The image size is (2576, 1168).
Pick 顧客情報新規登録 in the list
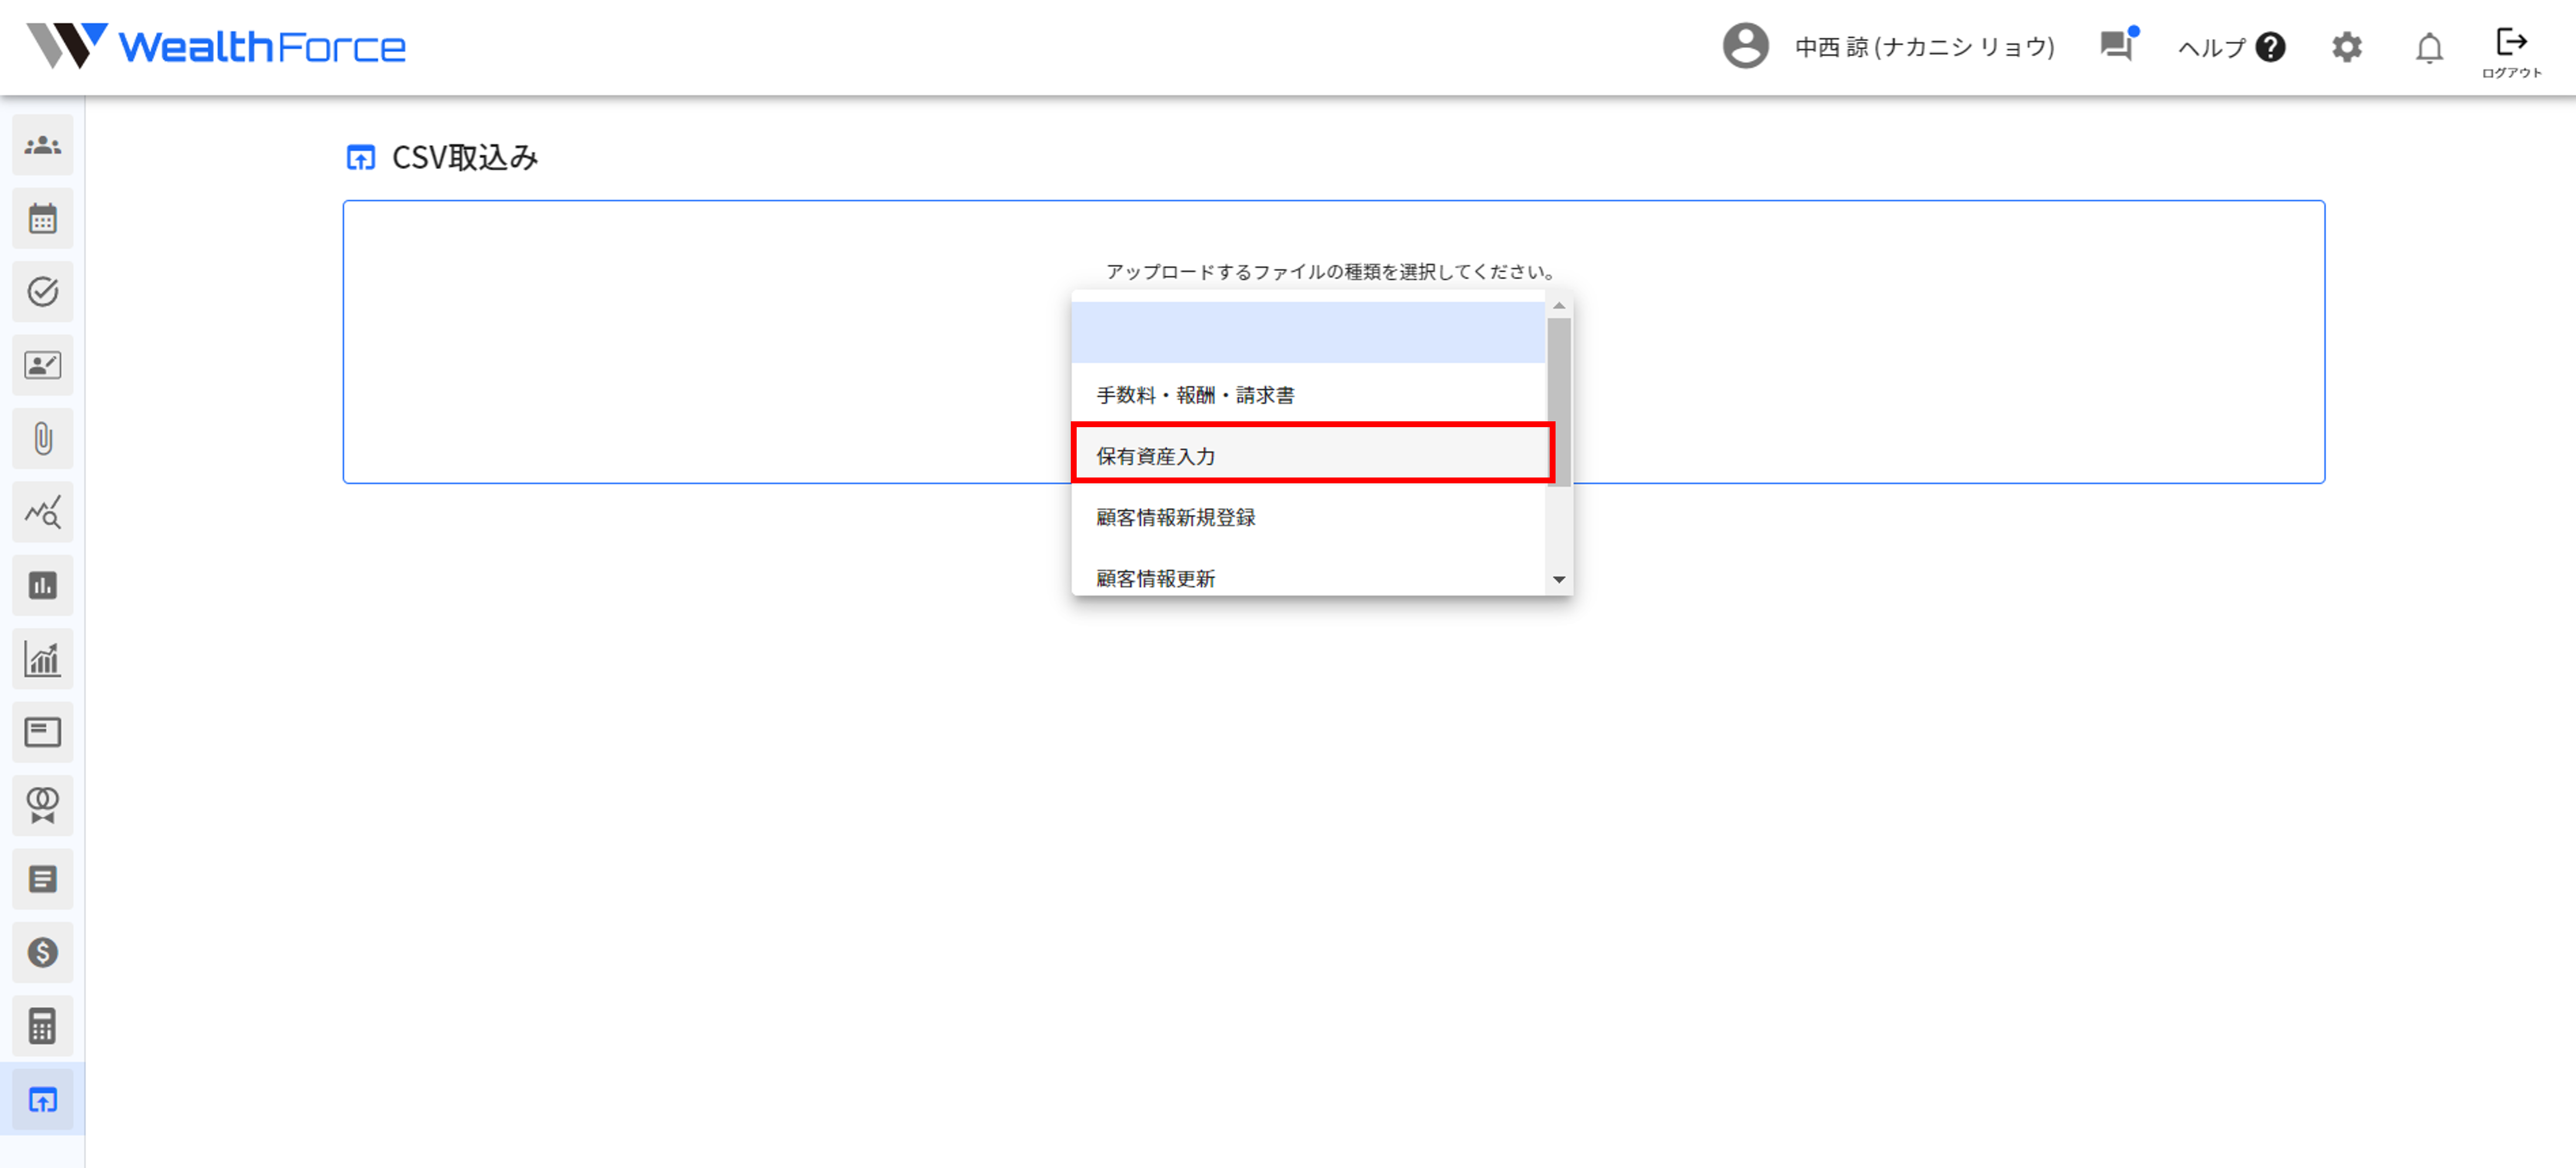point(1309,517)
